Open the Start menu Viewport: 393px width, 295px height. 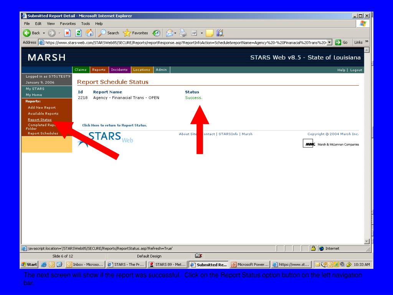click(x=29, y=264)
